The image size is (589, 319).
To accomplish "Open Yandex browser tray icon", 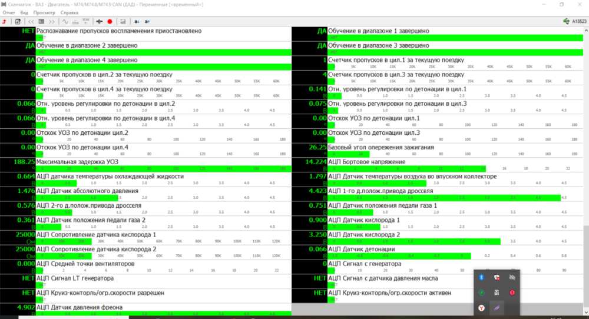I will pyautogui.click(x=481, y=308).
